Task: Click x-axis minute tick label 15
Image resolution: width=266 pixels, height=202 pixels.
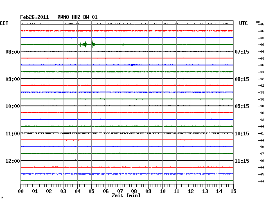Action: pos(233,191)
